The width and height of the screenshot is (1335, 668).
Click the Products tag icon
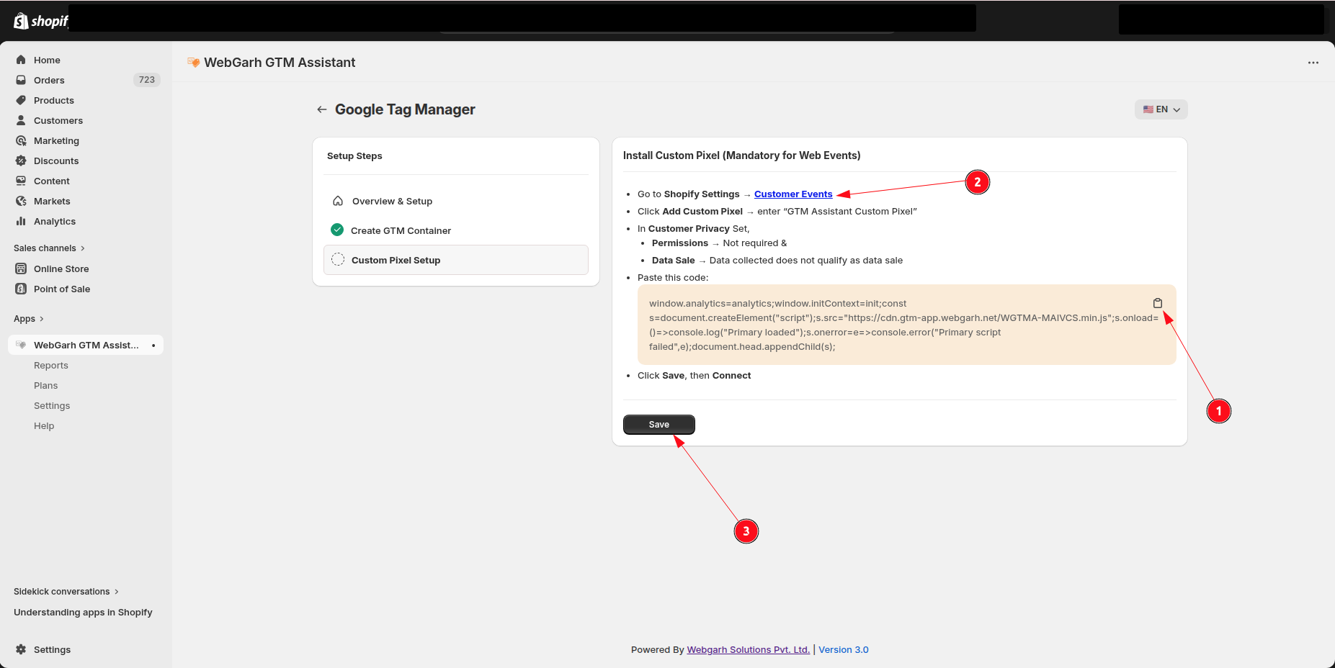click(x=21, y=100)
